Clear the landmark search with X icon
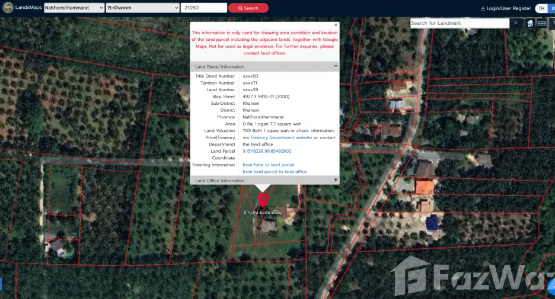This screenshot has height=299, width=555. coord(516,23)
